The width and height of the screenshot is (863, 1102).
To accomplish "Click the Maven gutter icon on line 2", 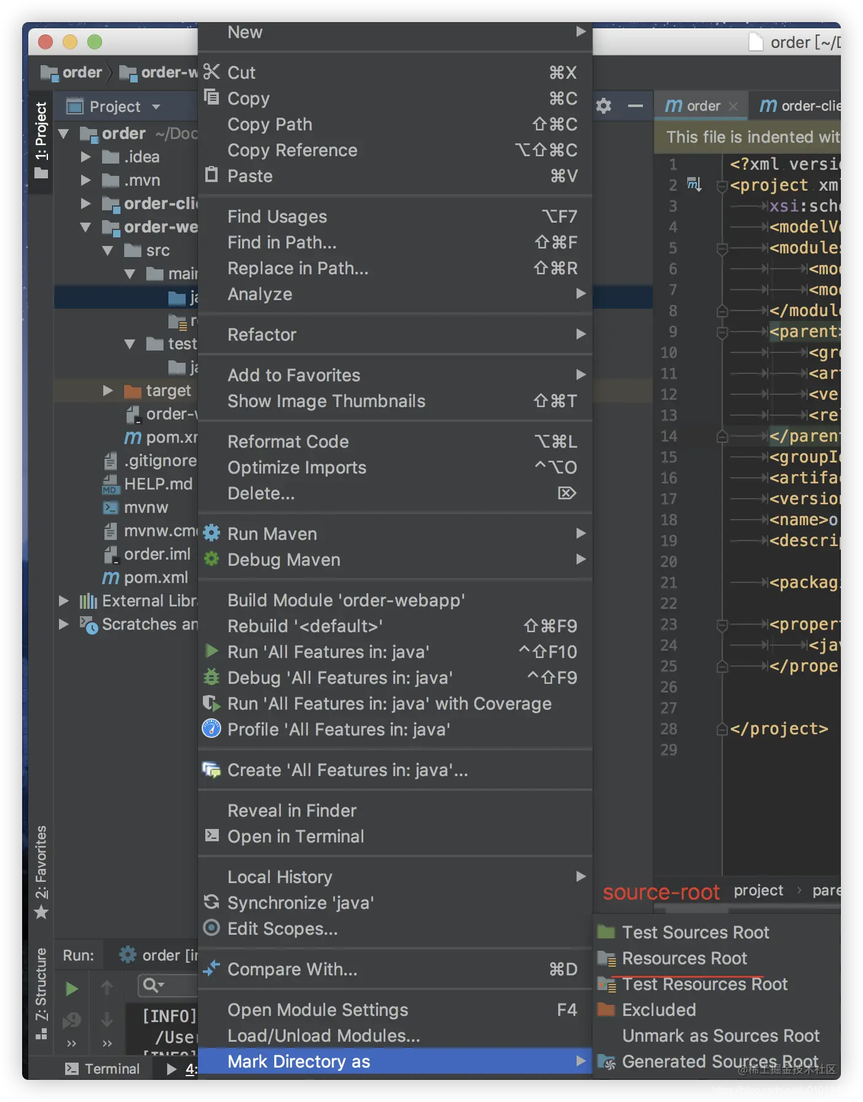I will pyautogui.click(x=695, y=184).
